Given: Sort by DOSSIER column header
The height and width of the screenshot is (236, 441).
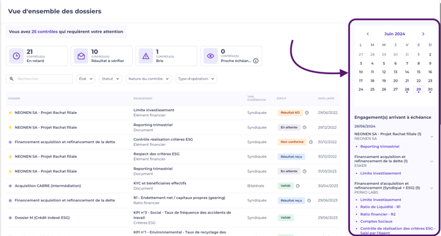Looking at the screenshot, I should coord(14,98).
